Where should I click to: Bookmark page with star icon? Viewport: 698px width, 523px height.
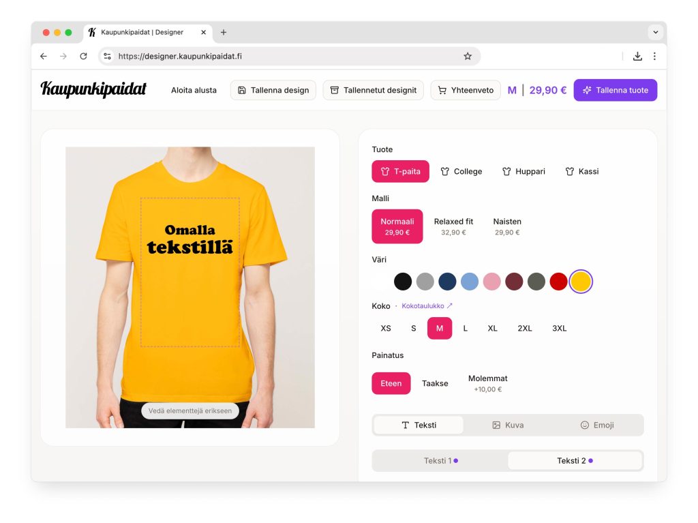coord(468,56)
